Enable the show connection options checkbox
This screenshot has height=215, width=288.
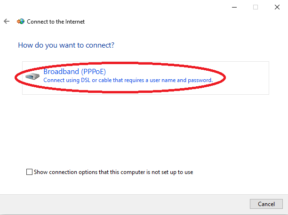click(30, 172)
